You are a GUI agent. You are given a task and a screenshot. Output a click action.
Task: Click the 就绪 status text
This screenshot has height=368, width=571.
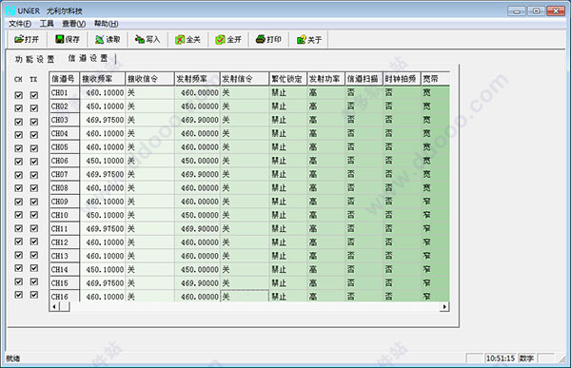[13, 358]
